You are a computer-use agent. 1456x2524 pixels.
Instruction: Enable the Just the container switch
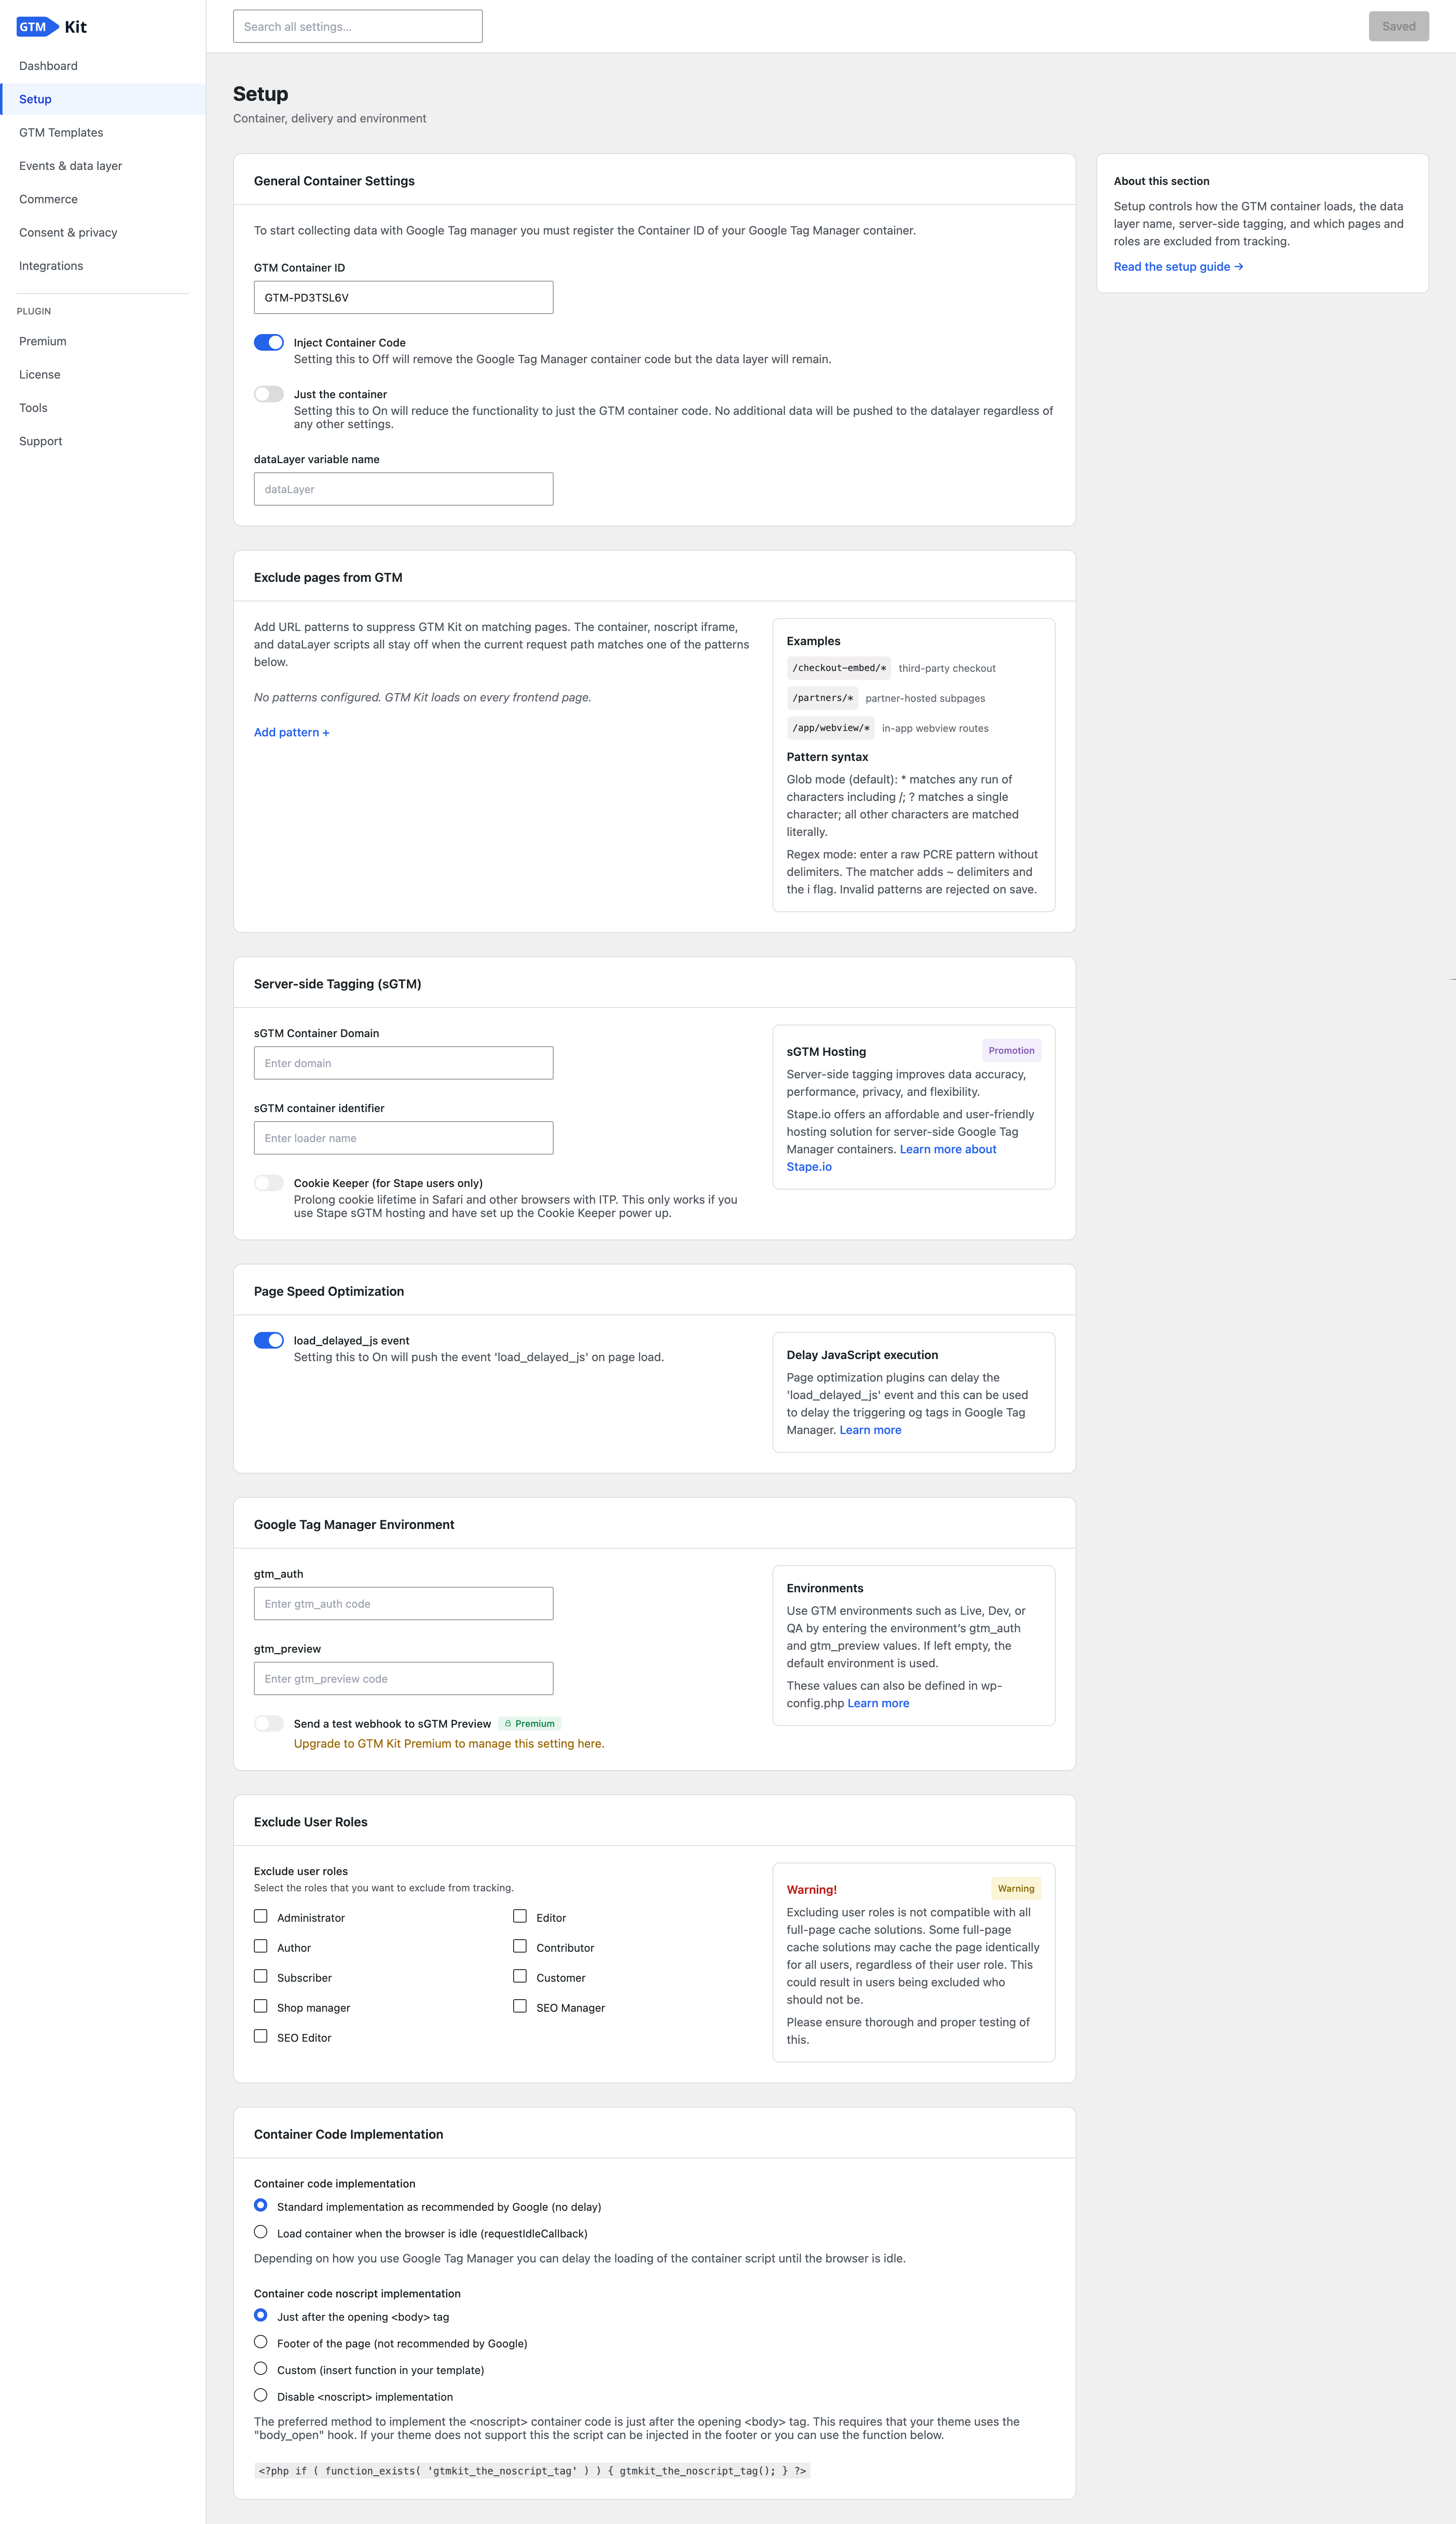[x=269, y=394]
